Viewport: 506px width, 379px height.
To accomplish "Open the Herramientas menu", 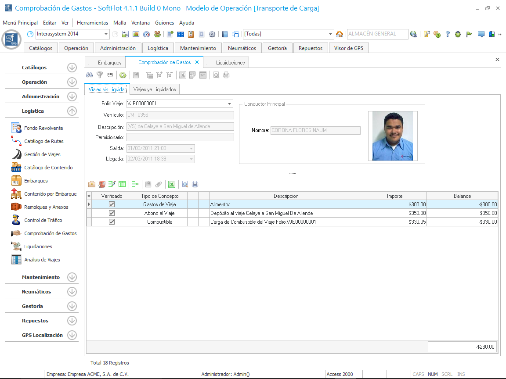I will click(x=92, y=23).
